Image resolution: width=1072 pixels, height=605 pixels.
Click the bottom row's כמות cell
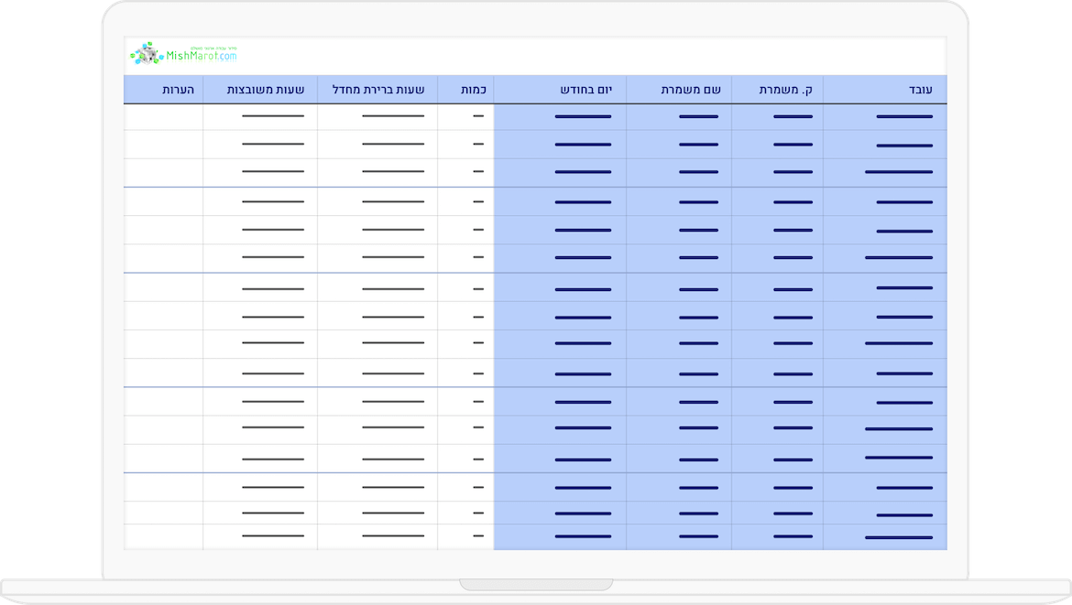pos(465,537)
